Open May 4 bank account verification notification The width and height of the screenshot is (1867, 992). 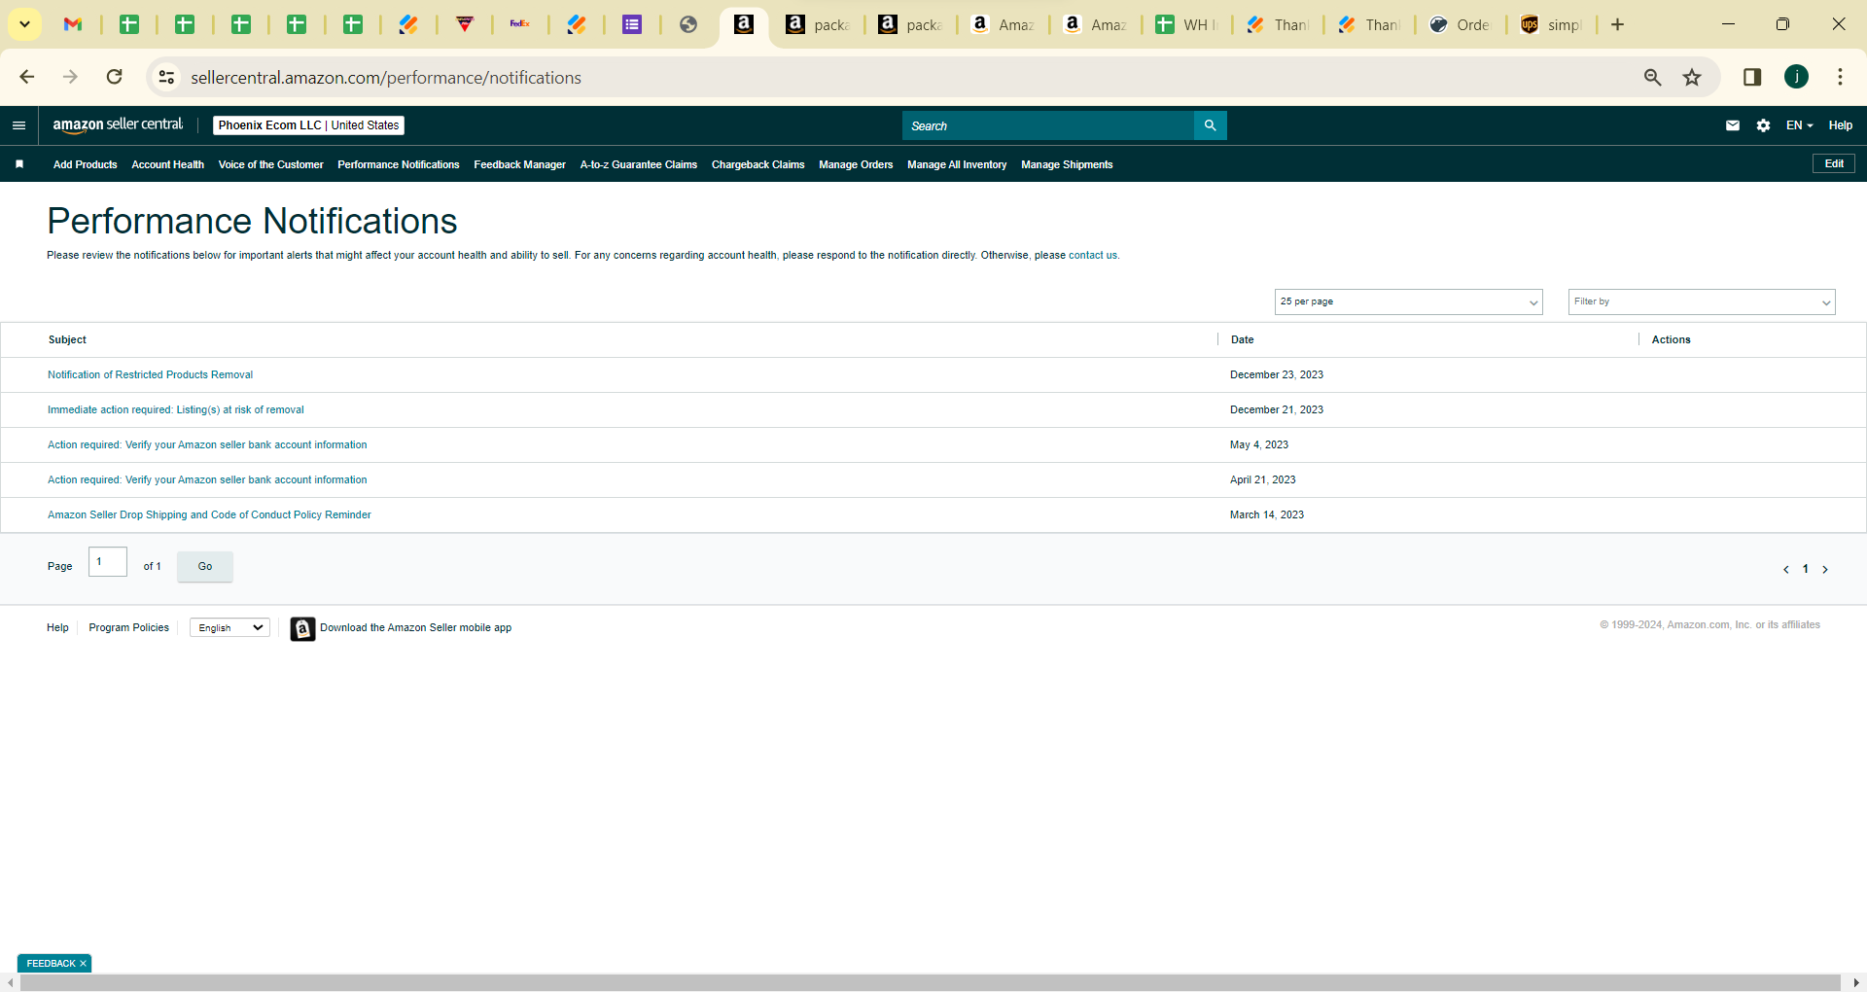click(207, 444)
